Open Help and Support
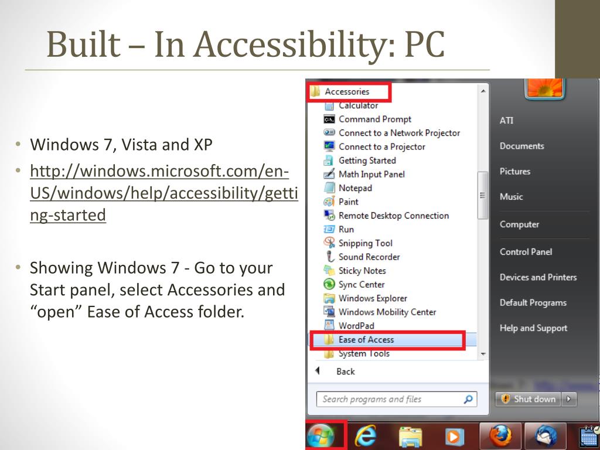 pos(533,328)
